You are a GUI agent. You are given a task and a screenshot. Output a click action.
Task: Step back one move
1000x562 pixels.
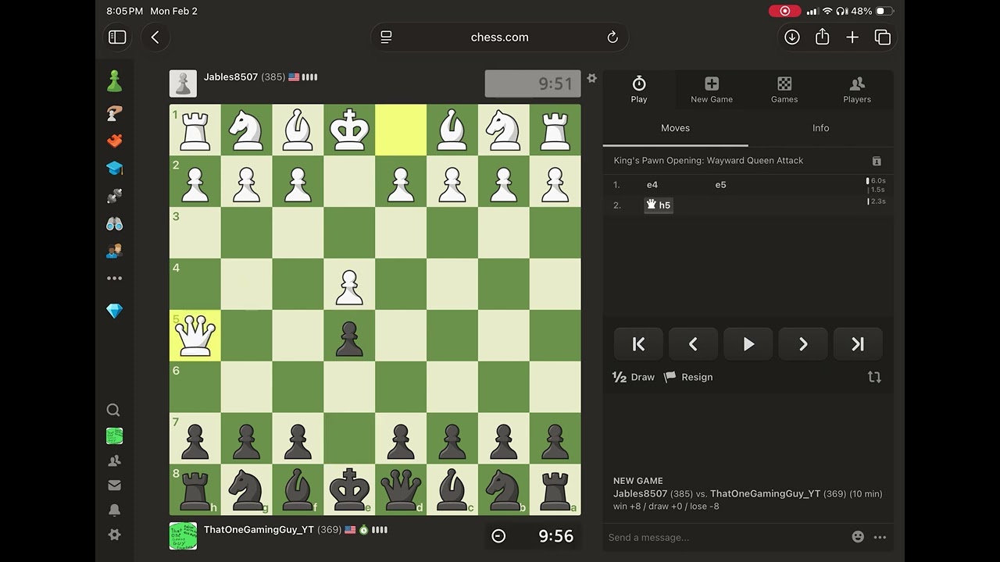pos(693,344)
